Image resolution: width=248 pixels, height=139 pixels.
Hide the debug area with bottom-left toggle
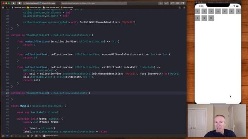[x=3, y=136]
